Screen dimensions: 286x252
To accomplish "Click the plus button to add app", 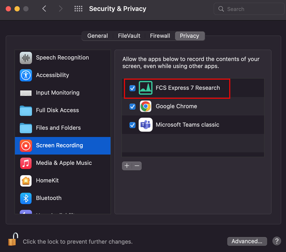I will click(127, 166).
